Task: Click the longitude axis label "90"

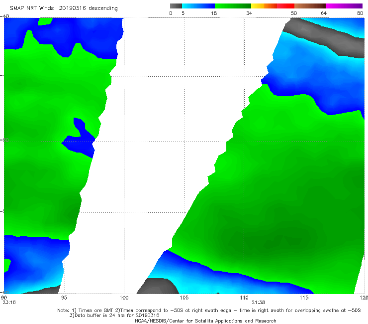Action: pyautogui.click(x=4, y=298)
